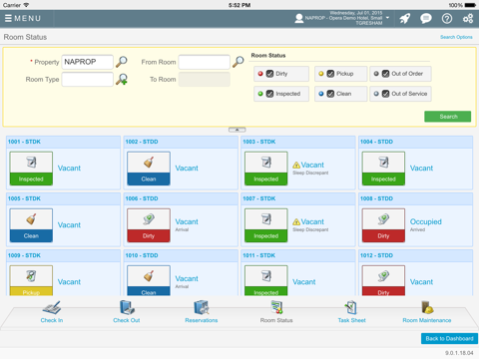The height and width of the screenshot is (359, 479).
Task: Toggle the Pickup status checkbox
Action: [330, 74]
